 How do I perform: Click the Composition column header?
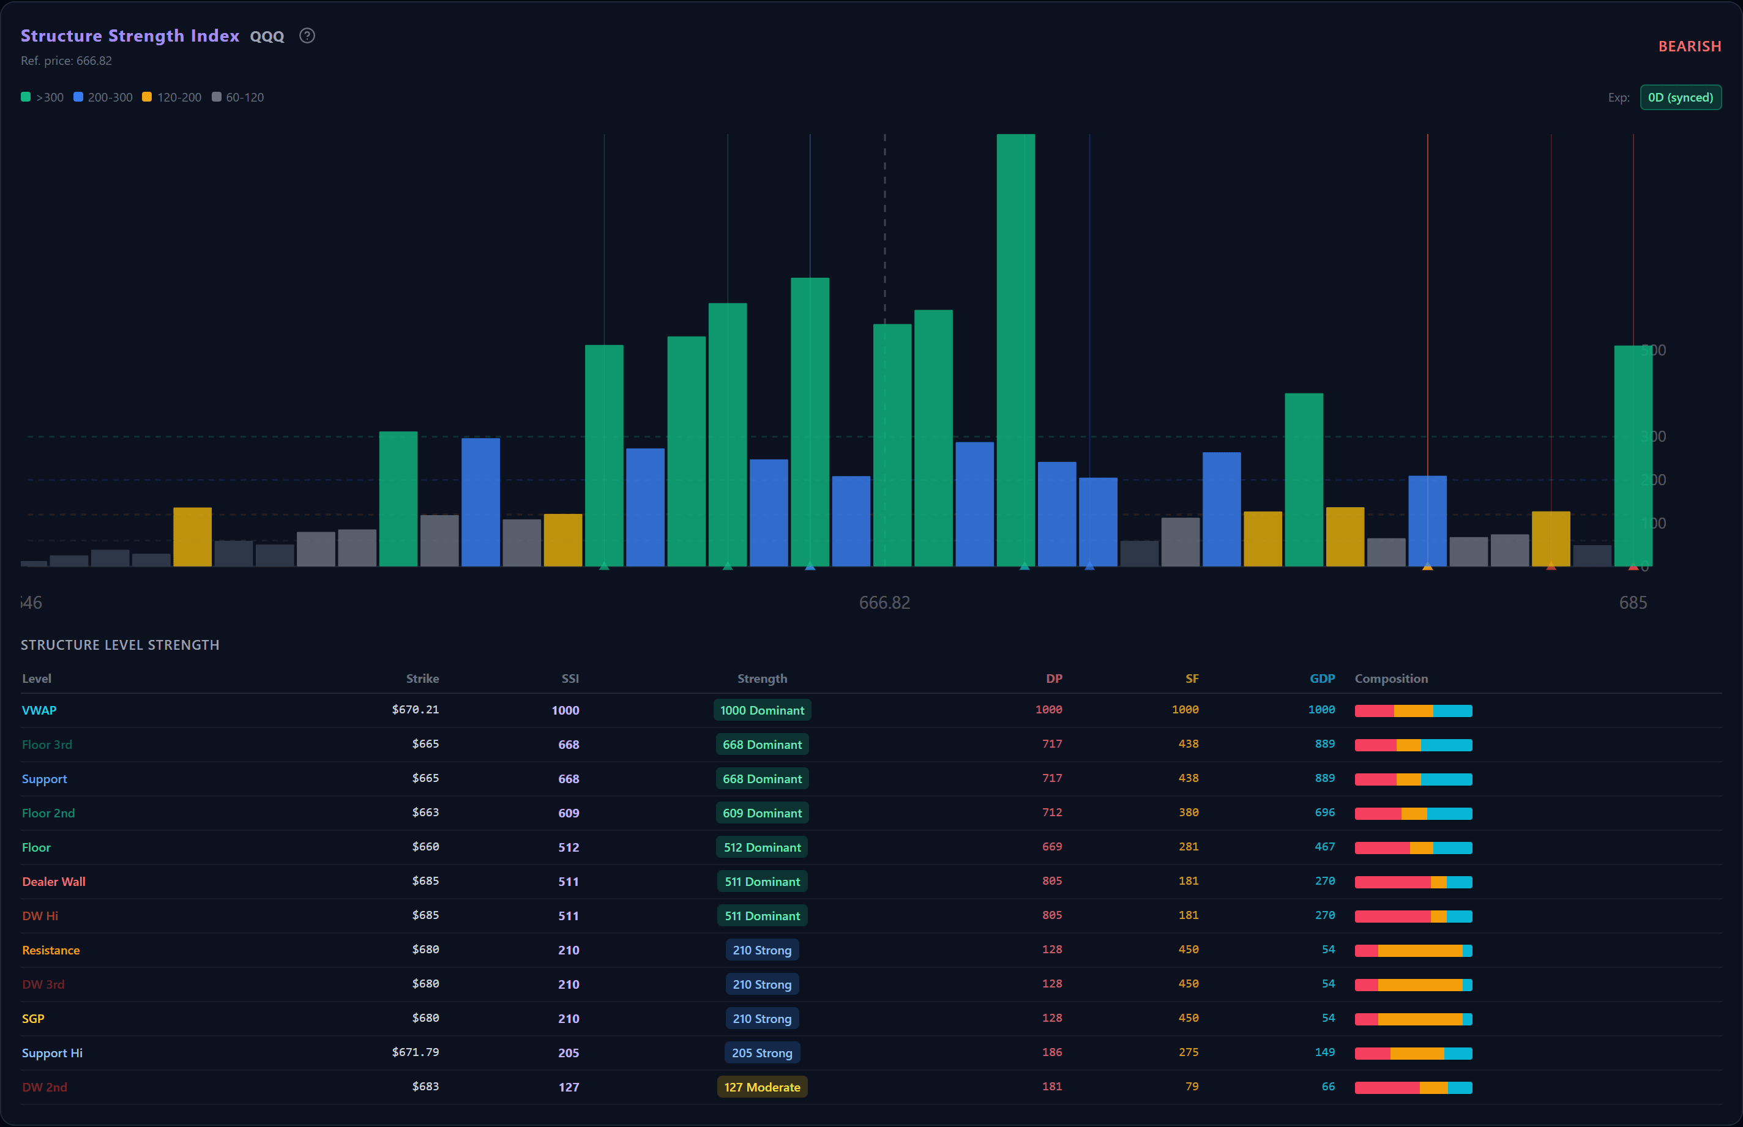1391,679
